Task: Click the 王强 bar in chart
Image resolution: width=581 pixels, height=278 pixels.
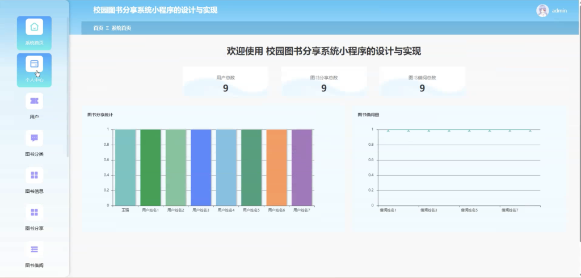Action: tap(125, 167)
